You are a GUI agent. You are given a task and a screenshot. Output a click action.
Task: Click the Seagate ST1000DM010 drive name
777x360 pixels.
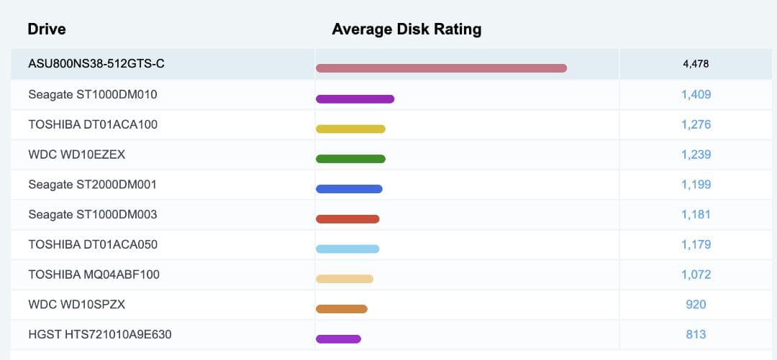[93, 94]
